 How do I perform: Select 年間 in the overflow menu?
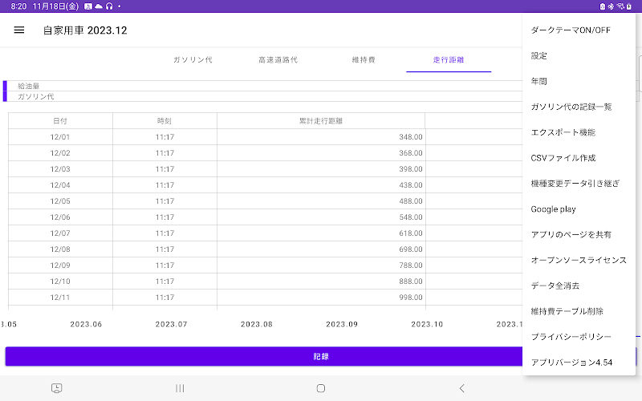click(539, 81)
